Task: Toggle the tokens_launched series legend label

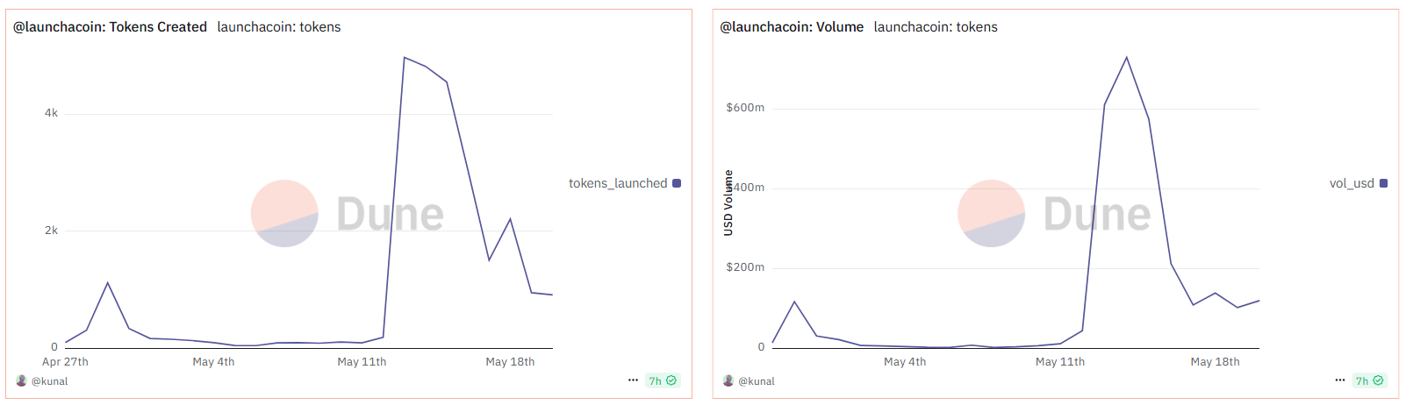Action: 618,183
